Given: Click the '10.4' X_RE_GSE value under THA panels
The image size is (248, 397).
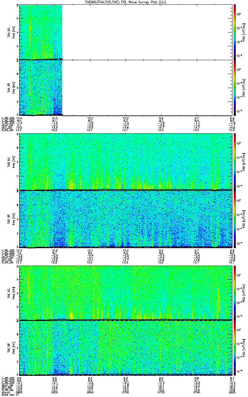Looking at the screenshot, I should click(x=20, y=118).
